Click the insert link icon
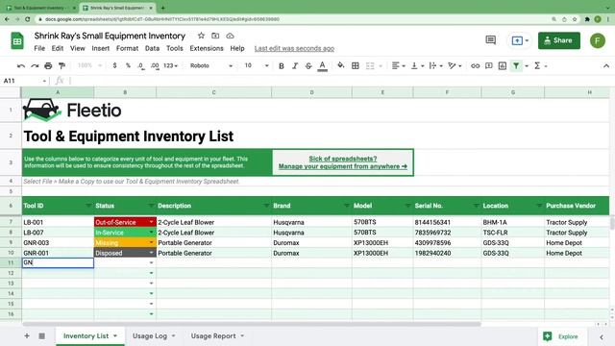615x346 pixels. click(x=475, y=66)
